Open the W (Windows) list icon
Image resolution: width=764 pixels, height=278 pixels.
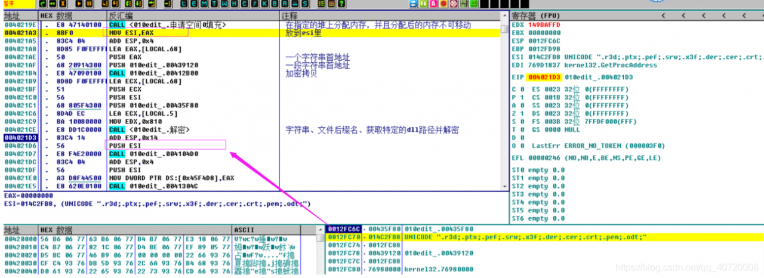[x=224, y=4]
